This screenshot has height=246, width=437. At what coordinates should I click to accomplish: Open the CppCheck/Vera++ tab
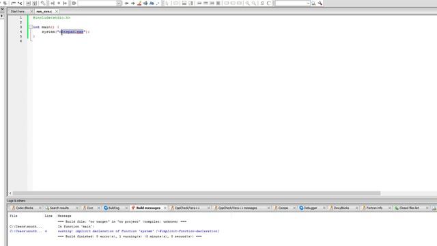point(187,208)
